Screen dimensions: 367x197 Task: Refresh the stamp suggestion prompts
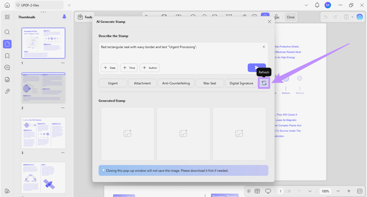click(264, 83)
